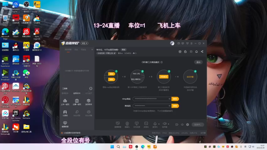Copy the rtmp address with orange button

pos(175,99)
